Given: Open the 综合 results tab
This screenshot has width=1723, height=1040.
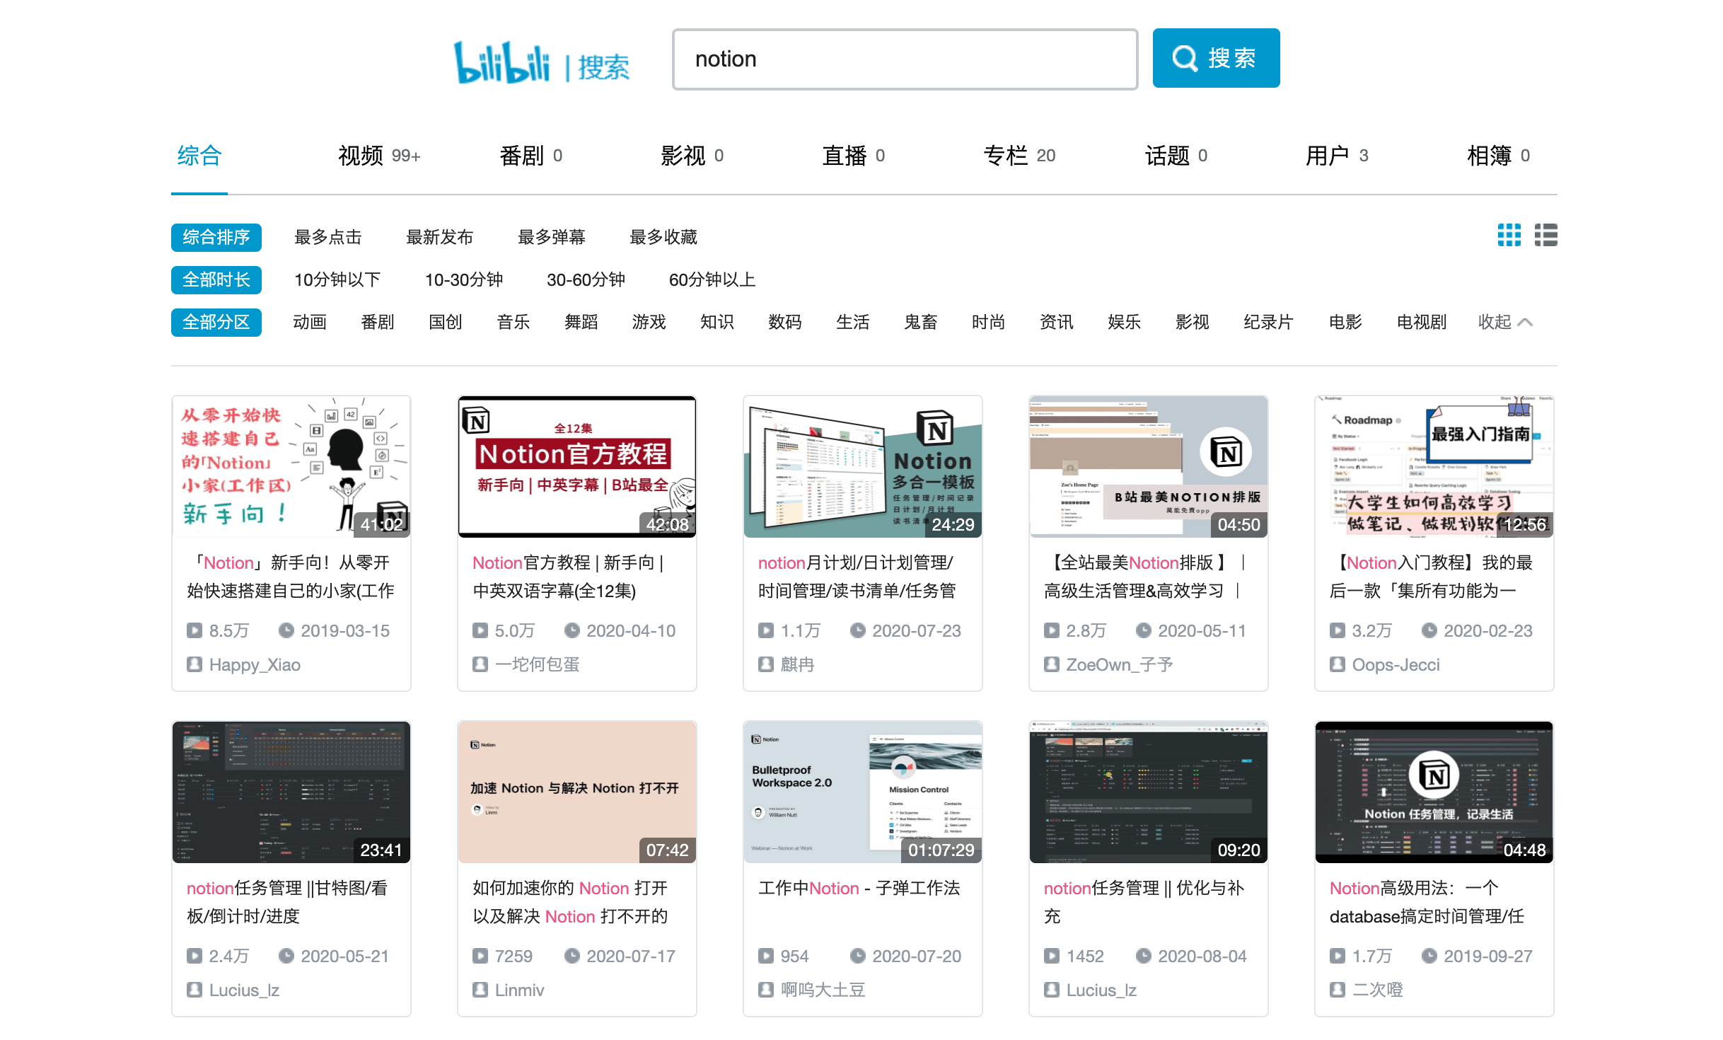Looking at the screenshot, I should [199, 156].
